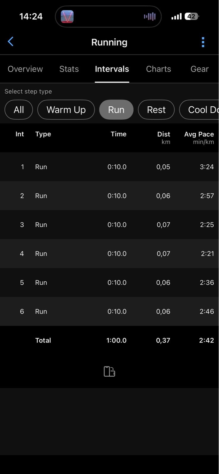Open the three-dot more options menu
Viewport: 219px width, 474px height.
pos(203,42)
